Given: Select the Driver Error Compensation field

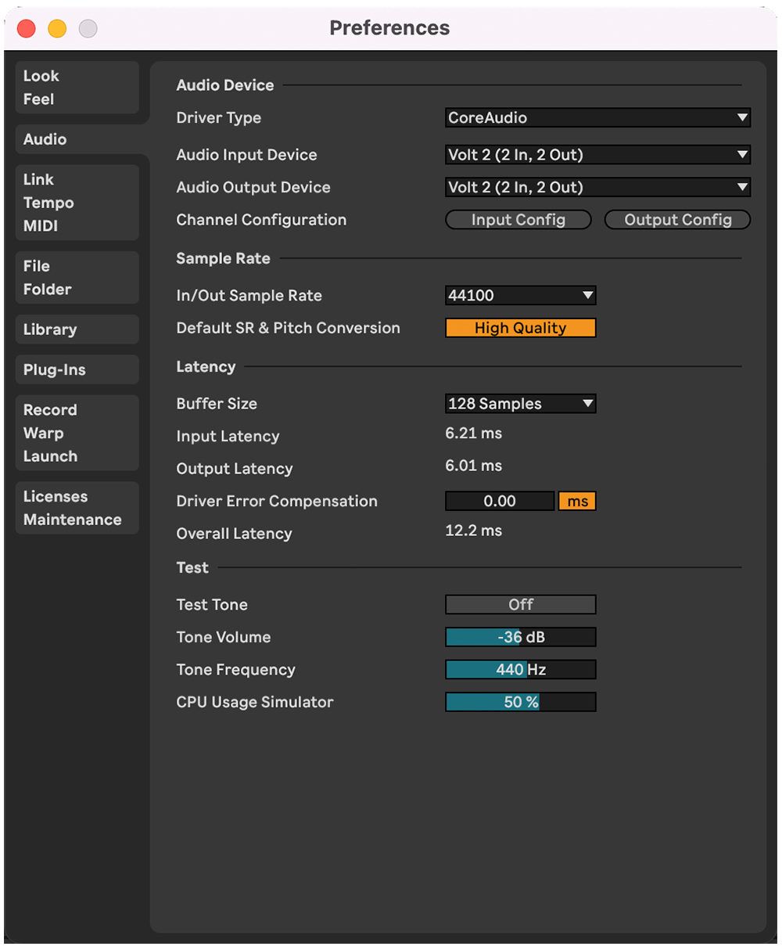Looking at the screenshot, I should coord(499,502).
